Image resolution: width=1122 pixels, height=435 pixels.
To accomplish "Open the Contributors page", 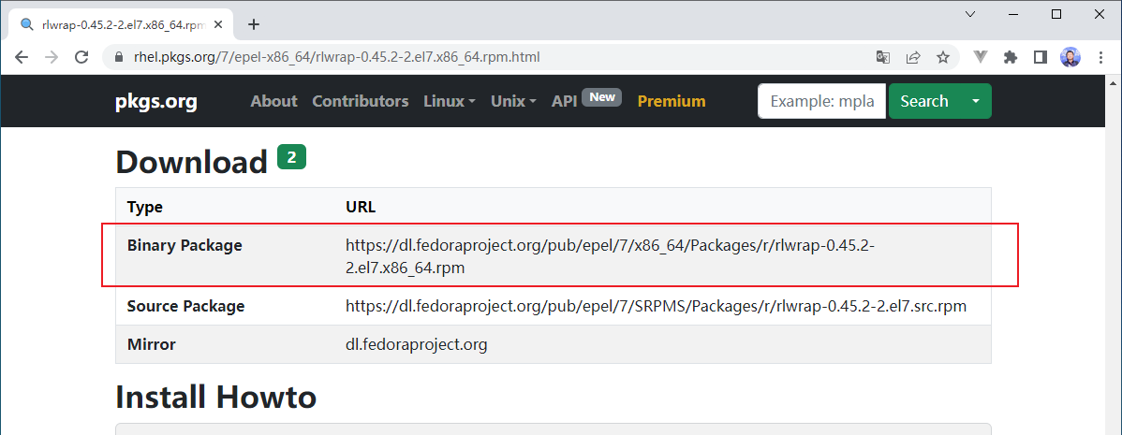I will [361, 101].
